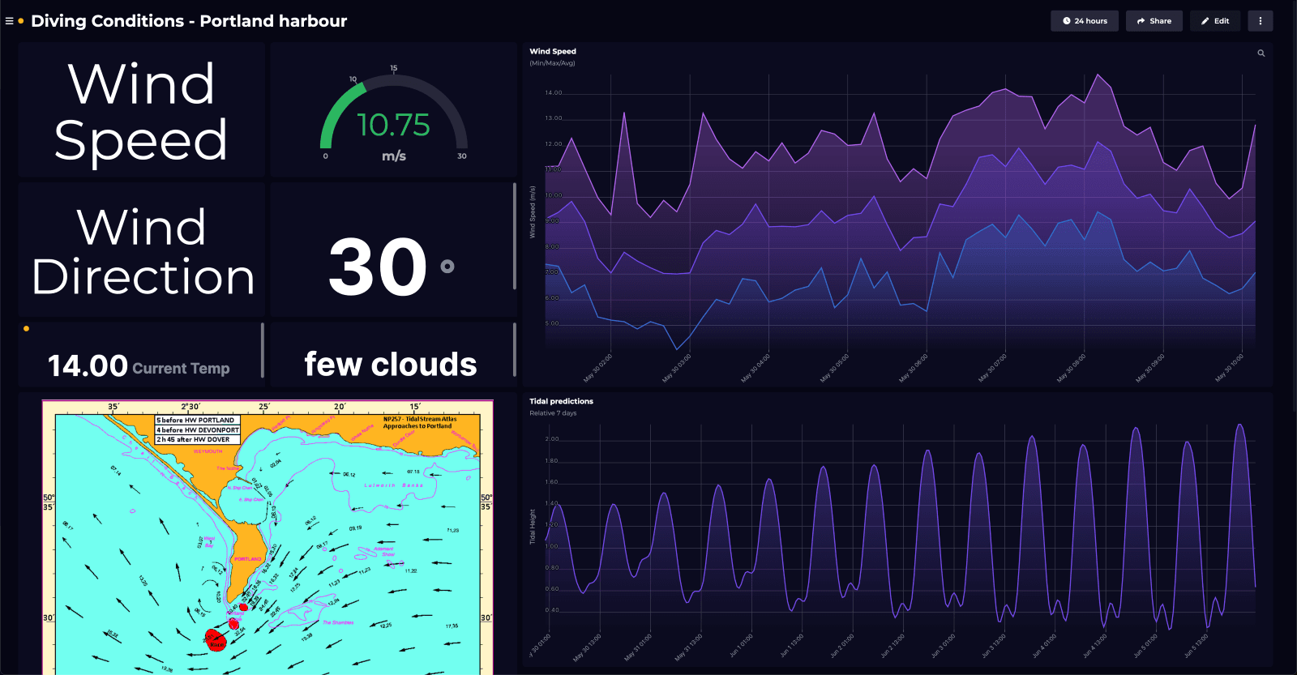Click the orange status dot above Current Temp

(27, 328)
